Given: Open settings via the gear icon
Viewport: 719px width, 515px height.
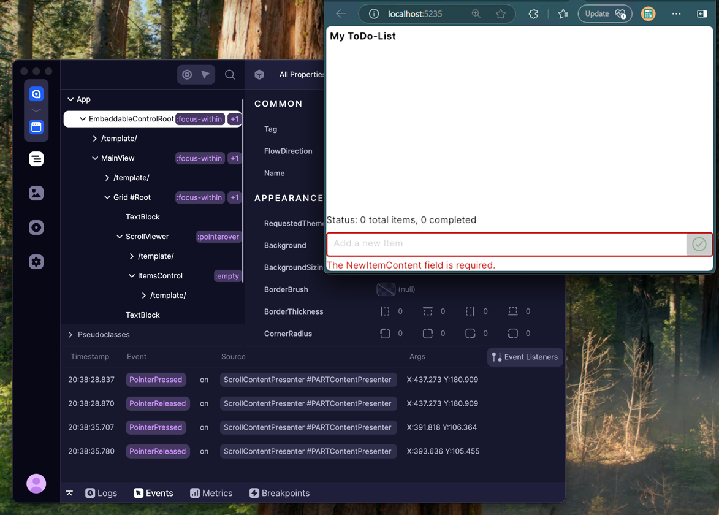Looking at the screenshot, I should point(36,261).
